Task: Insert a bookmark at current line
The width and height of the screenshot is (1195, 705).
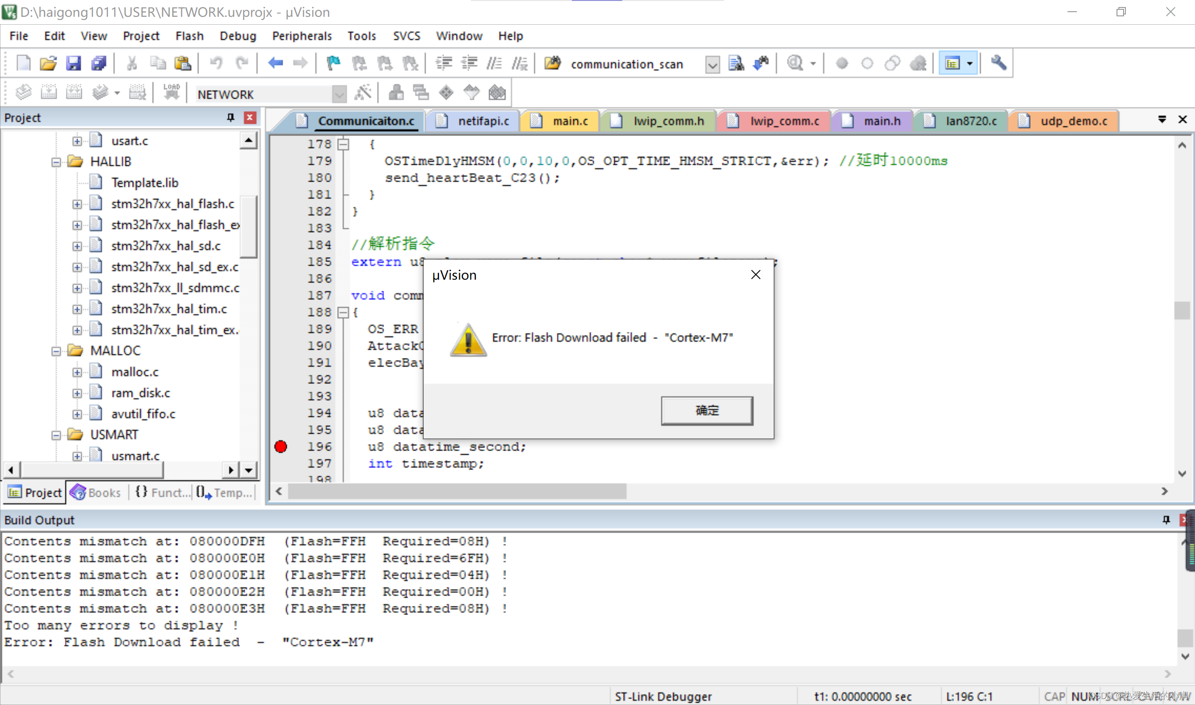Action: [x=333, y=63]
